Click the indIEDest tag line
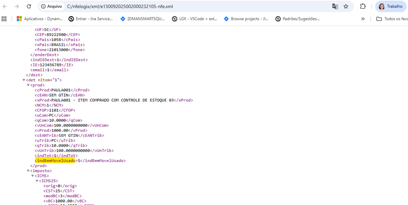 [59, 60]
